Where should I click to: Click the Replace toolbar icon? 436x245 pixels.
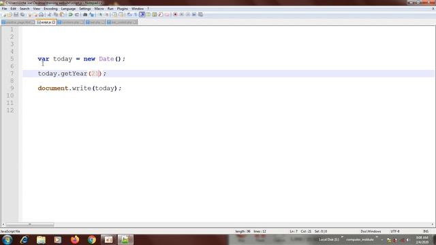91,14
